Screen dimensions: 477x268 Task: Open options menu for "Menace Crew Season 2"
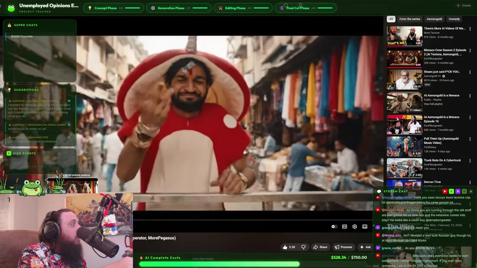(x=470, y=50)
